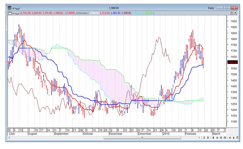Click the '2016' year label on time axis
Image resolution: width=243 pixels, height=149 pixels.
pyautogui.click(x=166, y=134)
